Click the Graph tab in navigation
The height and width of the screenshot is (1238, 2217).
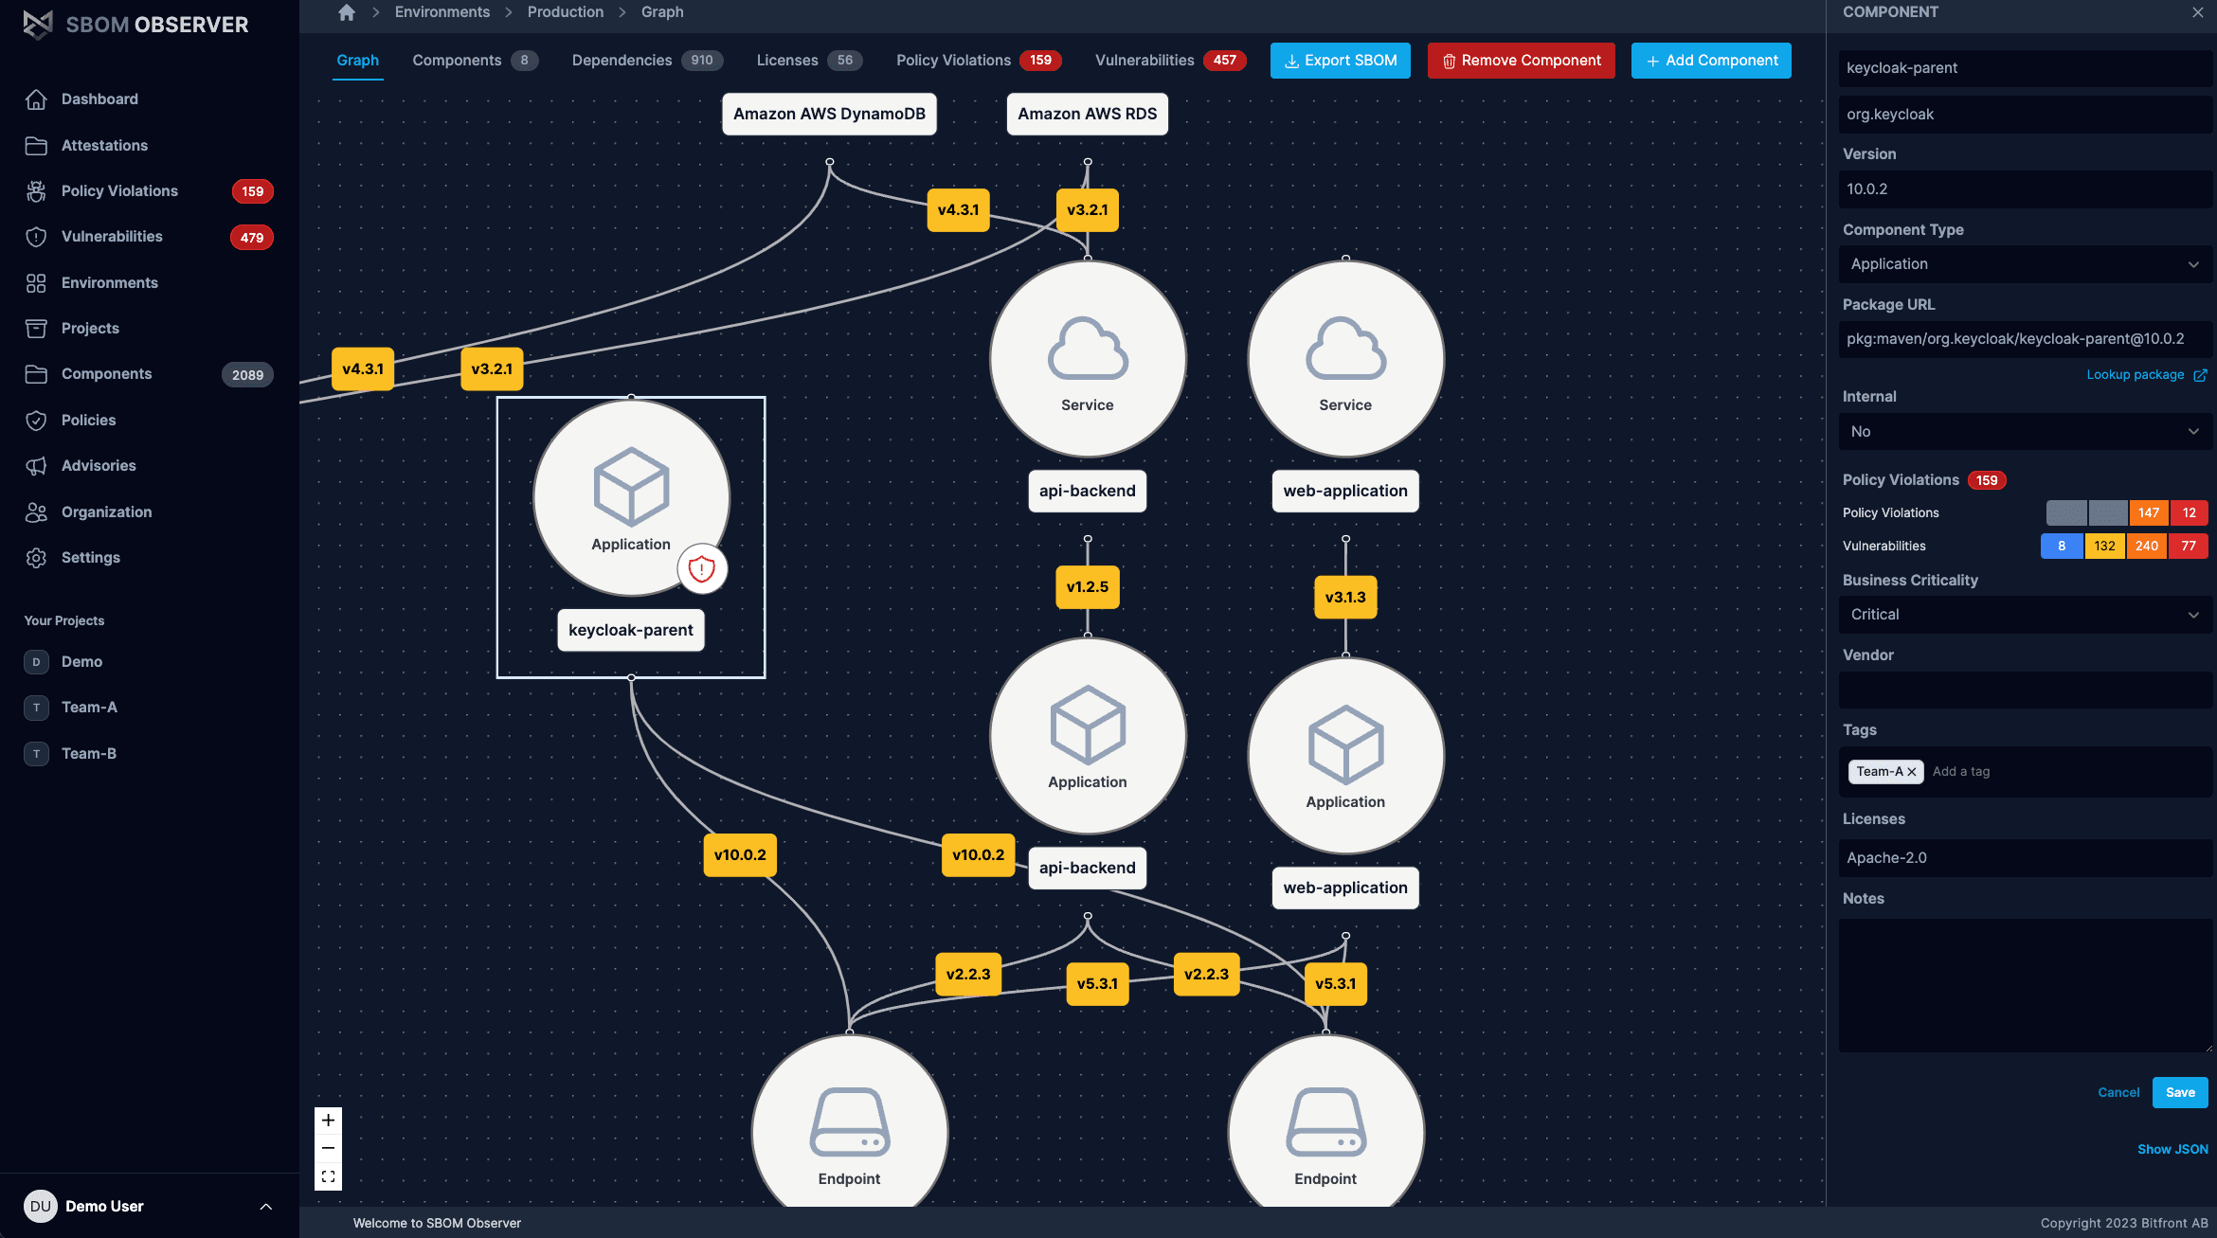pyautogui.click(x=358, y=61)
